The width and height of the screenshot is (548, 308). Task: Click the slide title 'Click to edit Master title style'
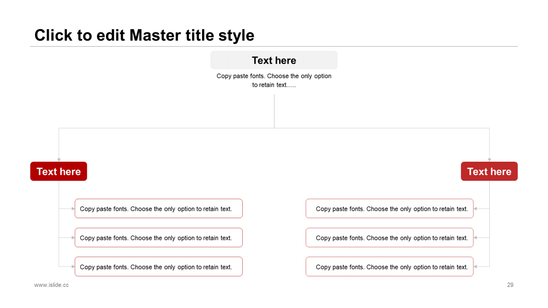pyautogui.click(x=144, y=35)
